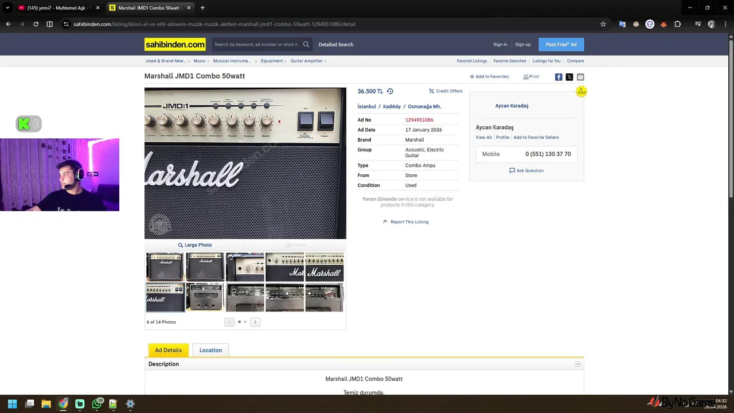Image resolution: width=734 pixels, height=413 pixels.
Task: Share listing on Facebook
Action: [559, 77]
